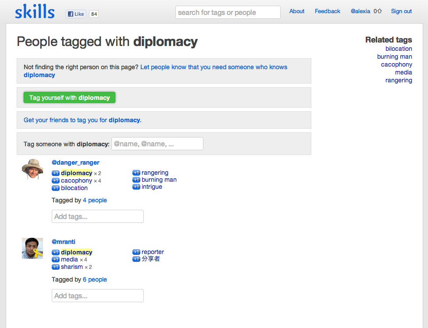Viewport: 428px width, 328px height.
Task: Upvote burning man with +1 icon
Action: click(136, 180)
